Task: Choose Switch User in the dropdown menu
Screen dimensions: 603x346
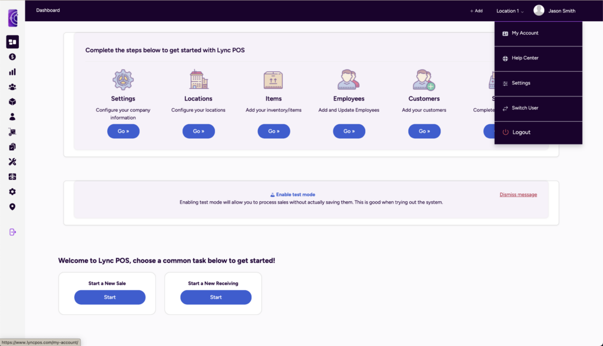Action: pos(525,108)
